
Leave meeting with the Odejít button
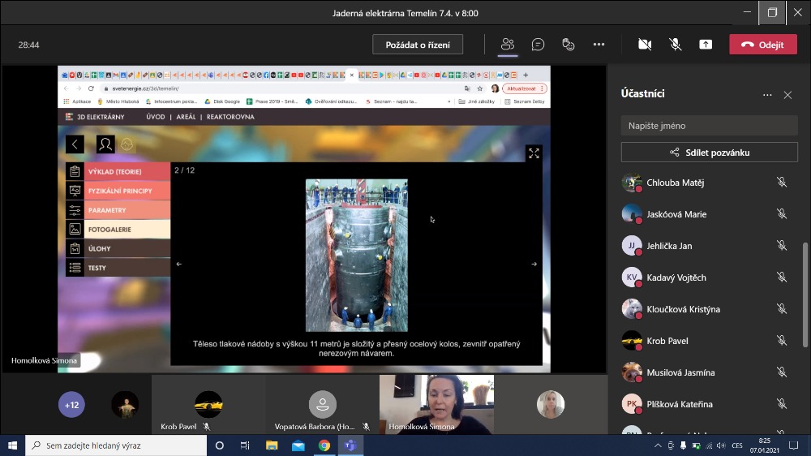pyautogui.click(x=762, y=45)
